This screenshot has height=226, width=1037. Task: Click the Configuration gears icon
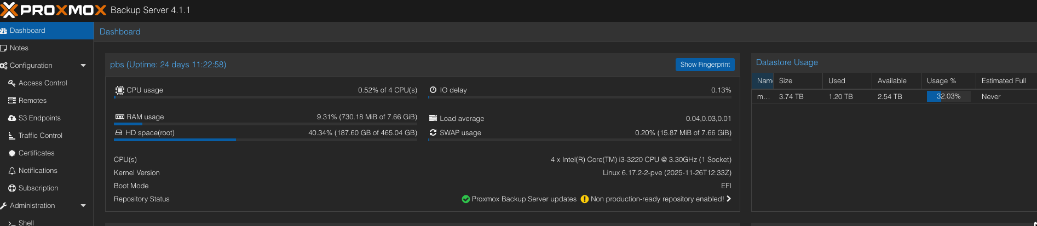pyautogui.click(x=3, y=66)
